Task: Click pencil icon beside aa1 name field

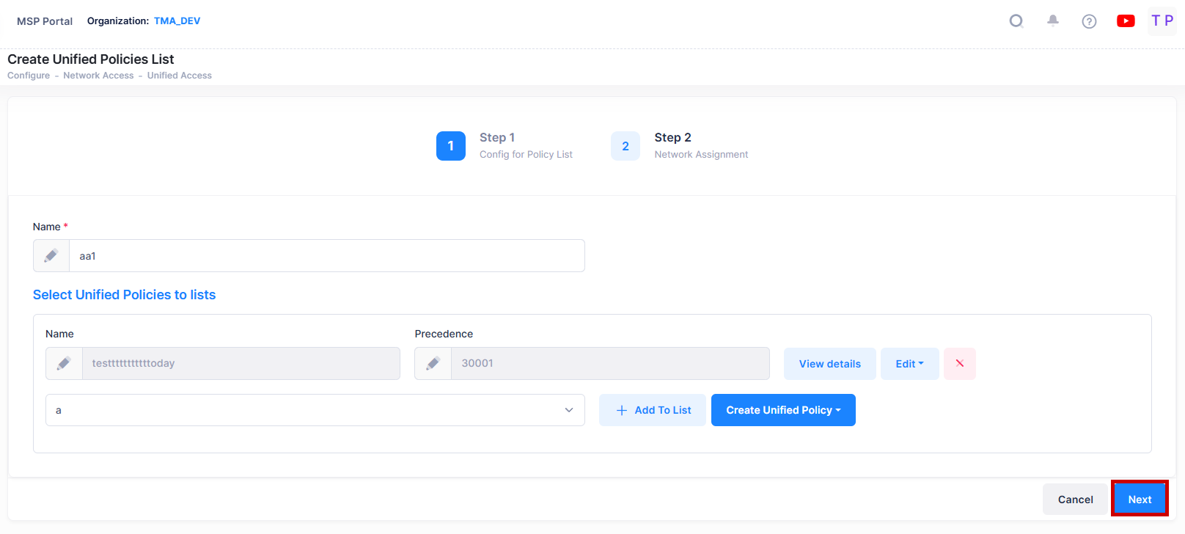Action: click(x=51, y=256)
